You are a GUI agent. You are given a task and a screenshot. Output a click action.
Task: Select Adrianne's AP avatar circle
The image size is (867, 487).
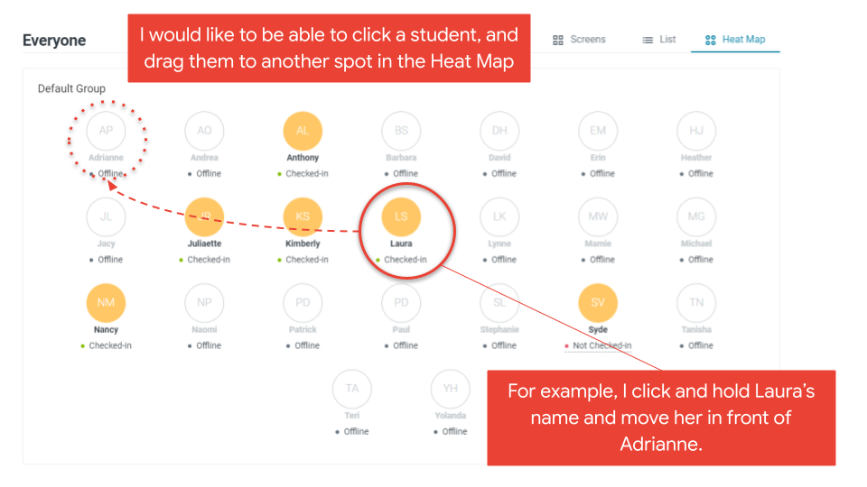(106, 131)
